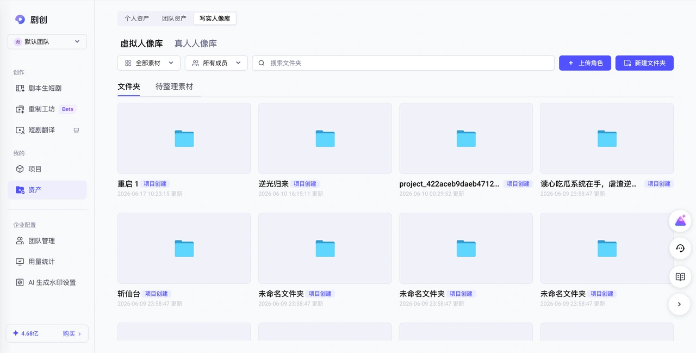696x353 pixels.
Task: Click the 2026-06-10 16:15:11 更新 timestamp
Action: pyautogui.click(x=290, y=194)
